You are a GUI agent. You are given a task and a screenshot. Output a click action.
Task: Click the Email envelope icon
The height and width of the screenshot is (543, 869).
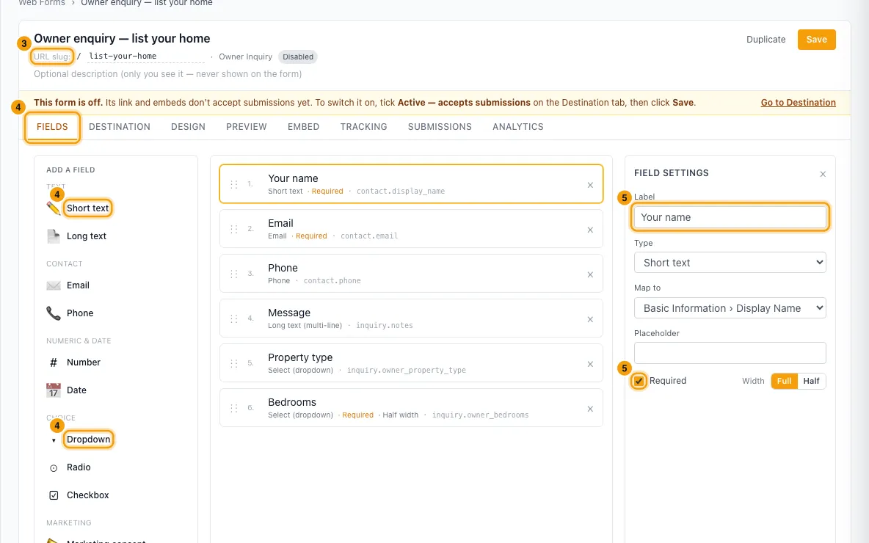[53, 285]
